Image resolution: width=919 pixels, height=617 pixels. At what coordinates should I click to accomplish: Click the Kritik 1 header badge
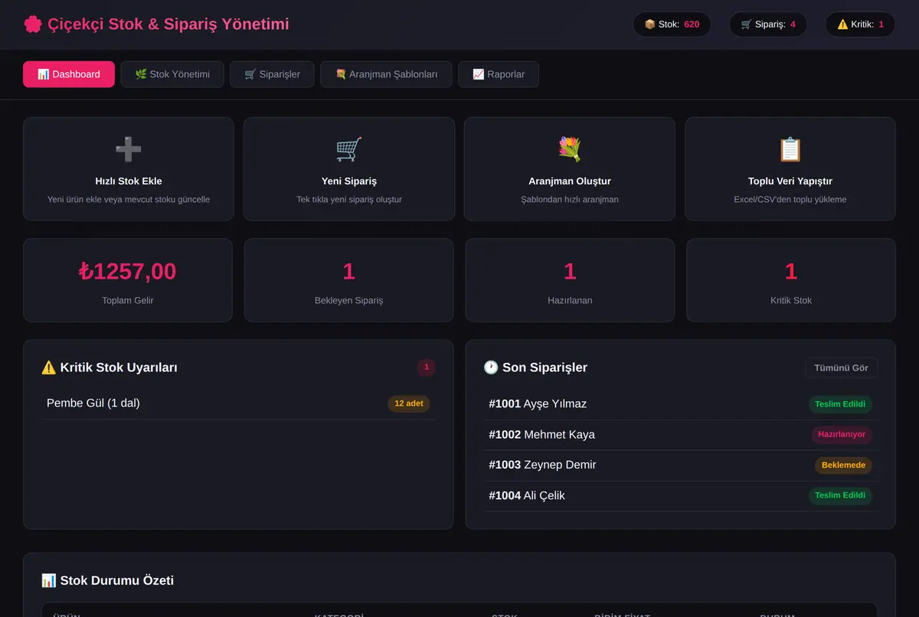(860, 24)
